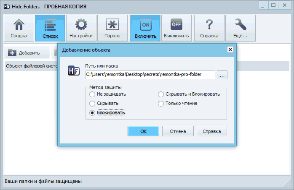
Task: Click the Выключить OFF protection button
Action: [176, 28]
